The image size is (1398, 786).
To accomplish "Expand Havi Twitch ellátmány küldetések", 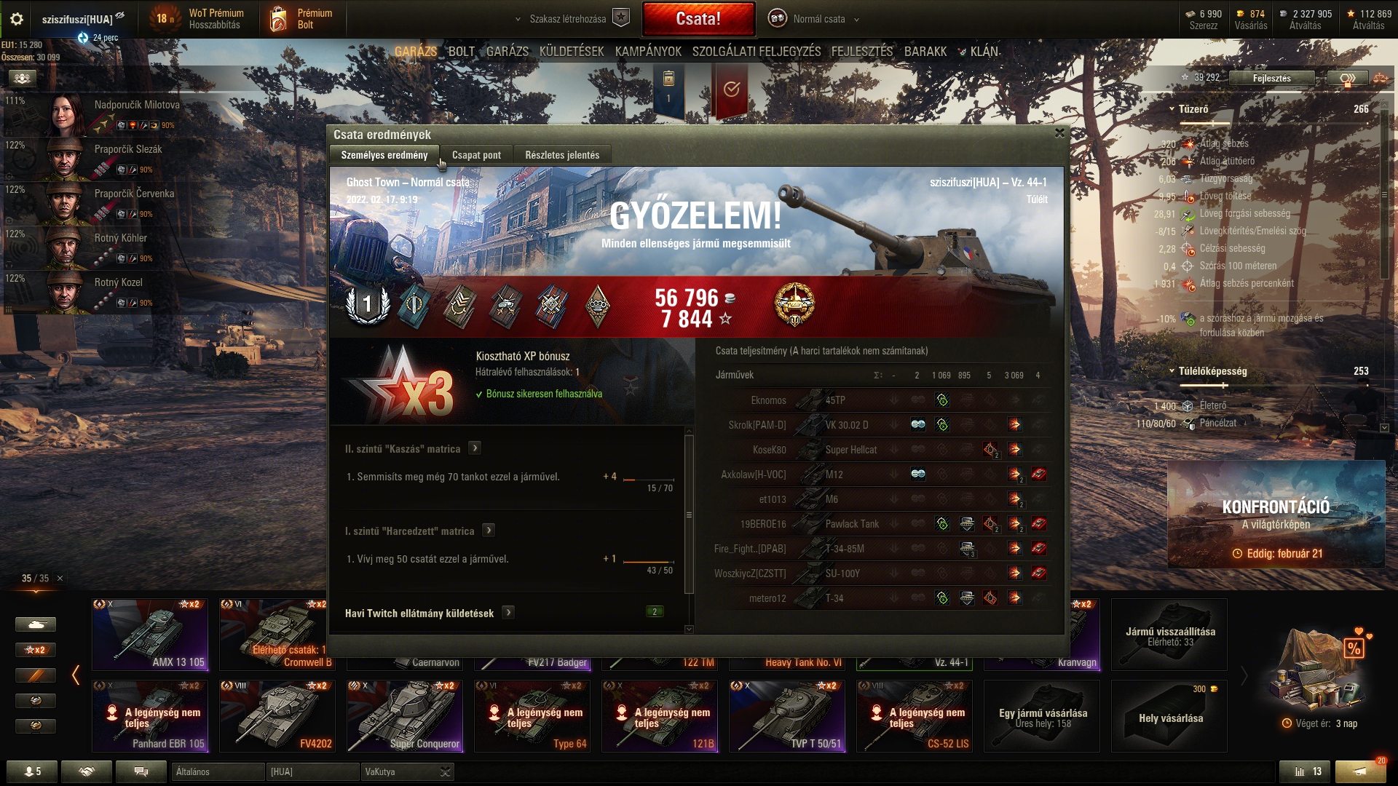I will (x=508, y=613).
